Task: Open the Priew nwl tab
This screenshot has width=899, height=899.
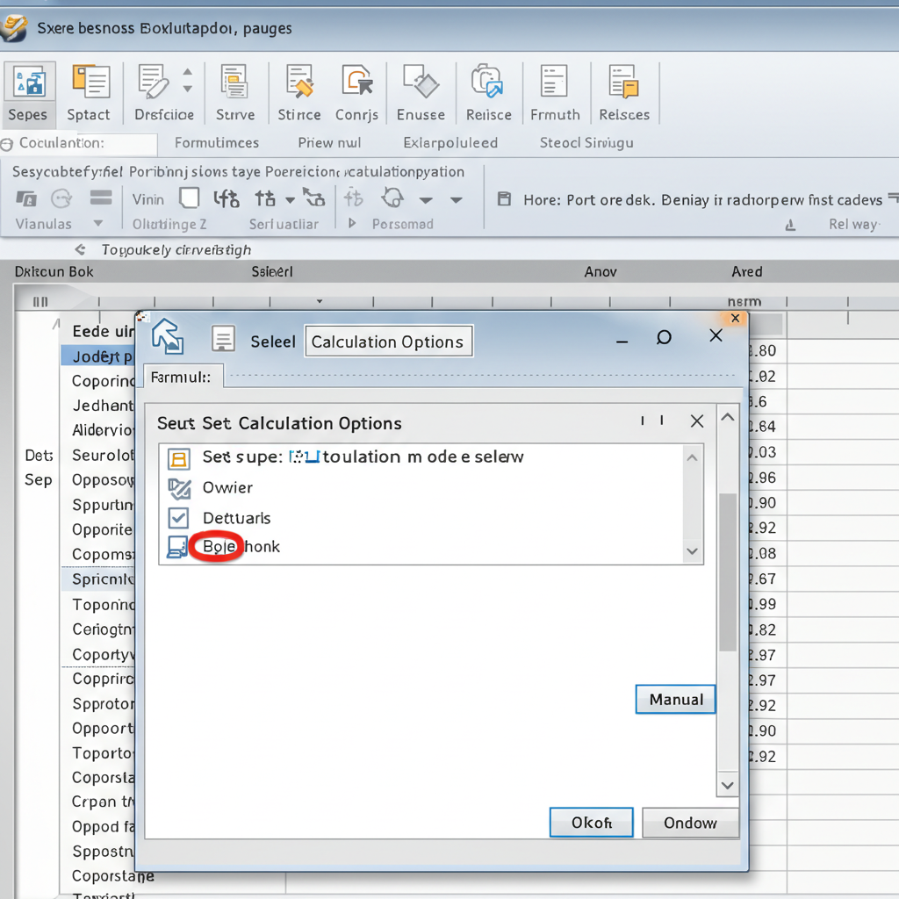Action: (329, 143)
